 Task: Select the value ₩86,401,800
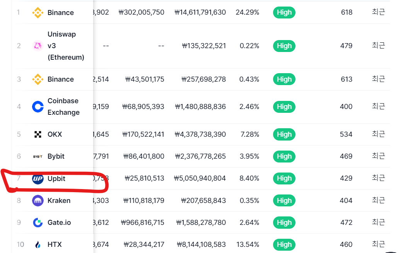point(144,156)
